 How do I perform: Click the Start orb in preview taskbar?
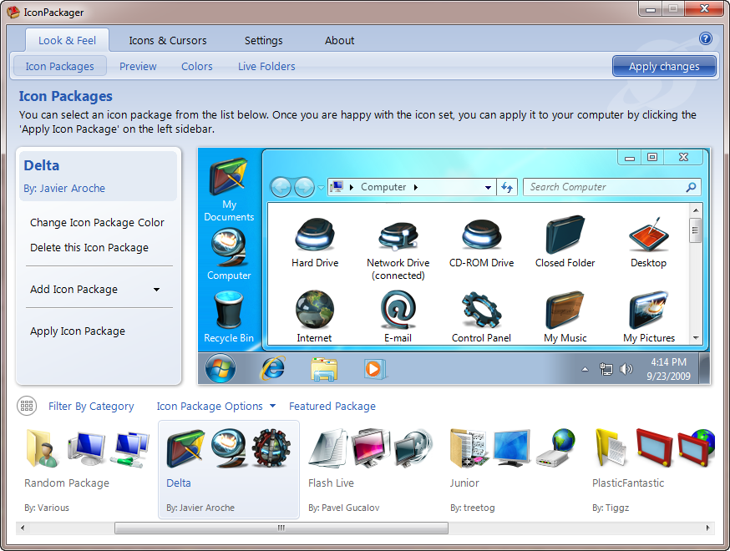coord(221,368)
